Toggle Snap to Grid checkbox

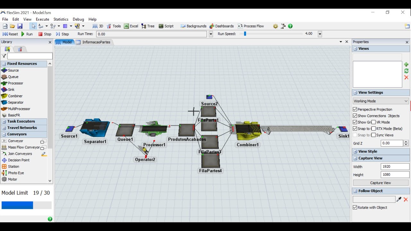point(355,129)
